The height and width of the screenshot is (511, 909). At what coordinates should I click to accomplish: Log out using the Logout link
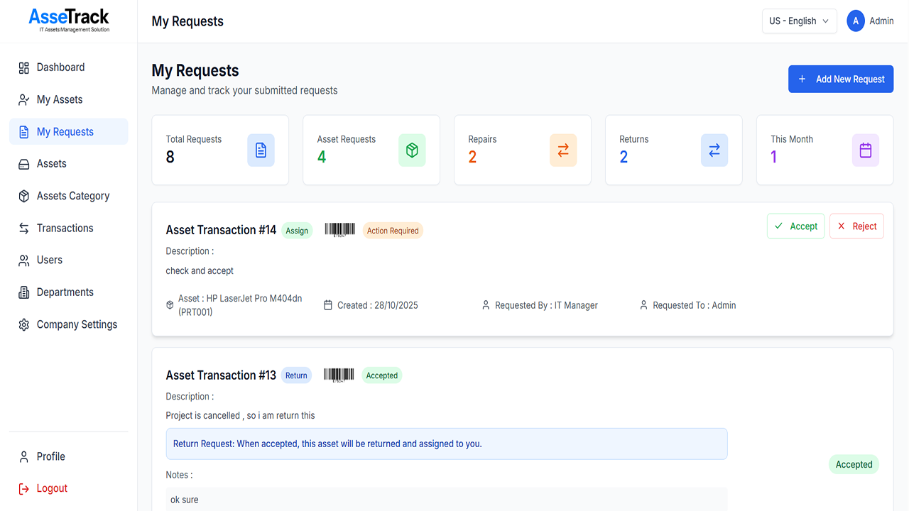tap(52, 489)
